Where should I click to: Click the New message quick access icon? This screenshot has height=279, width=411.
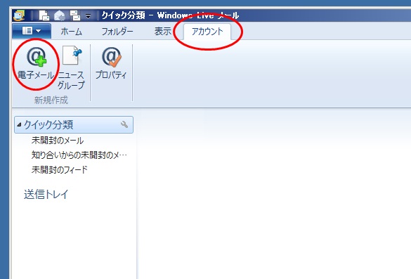(x=44, y=15)
